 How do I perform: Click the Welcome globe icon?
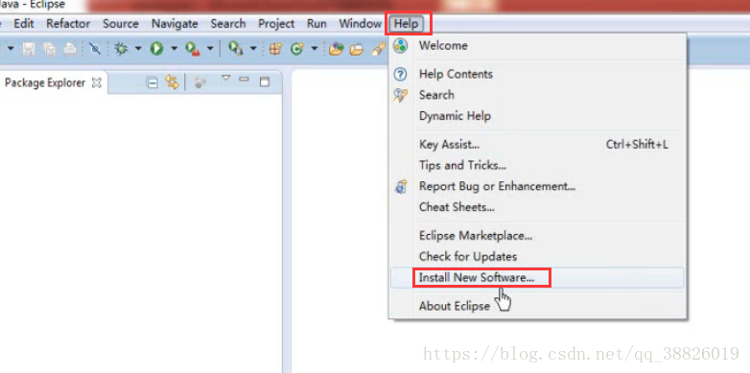click(x=400, y=46)
